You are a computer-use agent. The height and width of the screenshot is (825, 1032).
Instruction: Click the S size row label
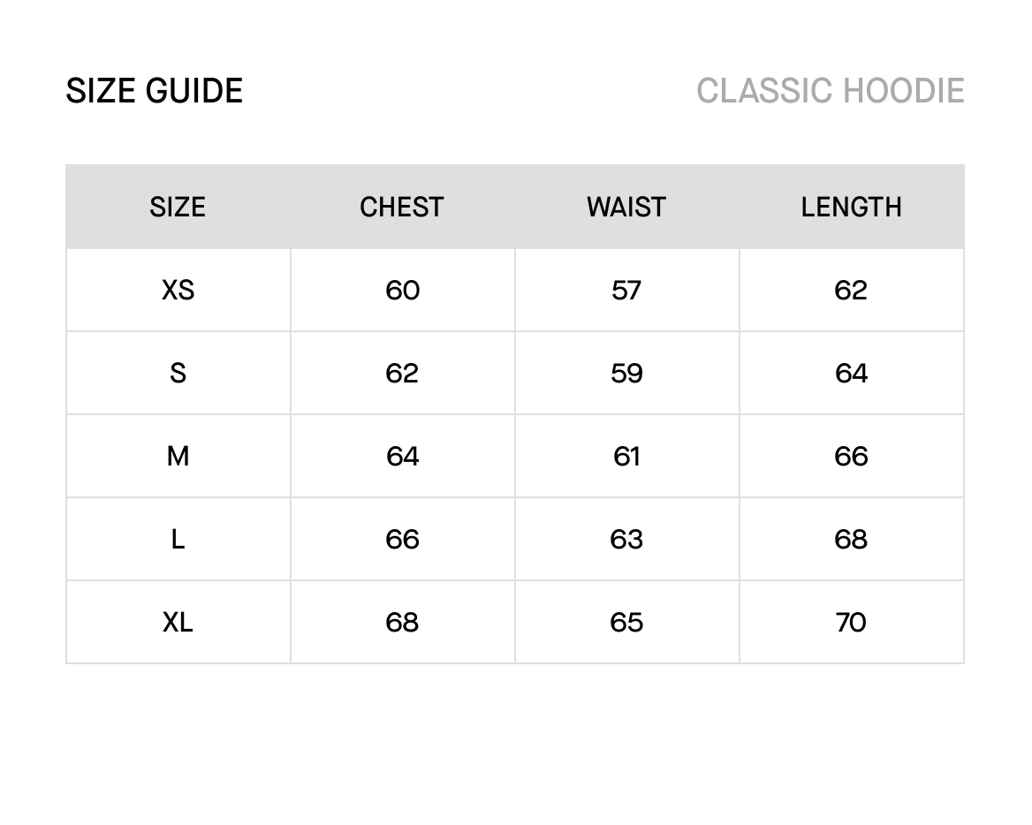[178, 373]
